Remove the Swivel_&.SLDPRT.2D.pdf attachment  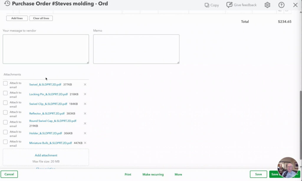point(85,84)
